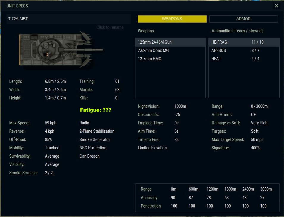This screenshot has width=284, height=217.
Task: Click the Signature value 400%
Action: [x=255, y=148]
